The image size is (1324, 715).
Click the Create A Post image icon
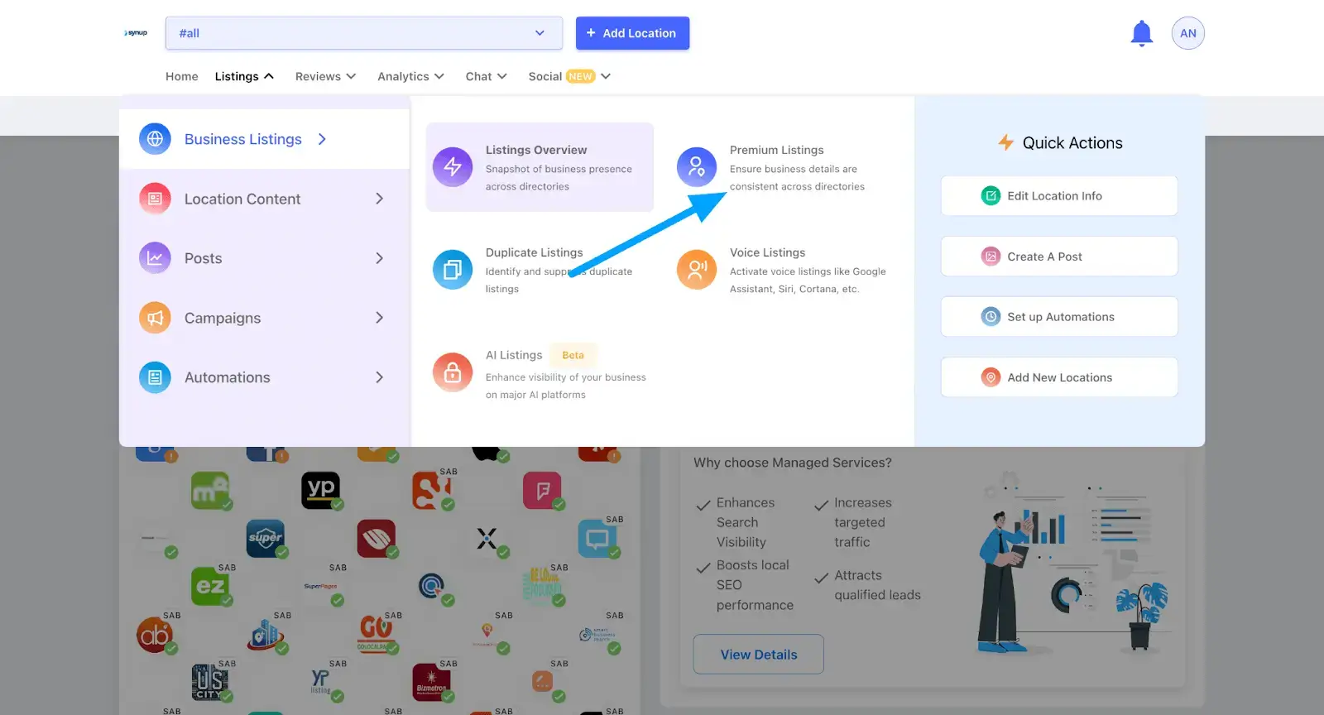991,257
